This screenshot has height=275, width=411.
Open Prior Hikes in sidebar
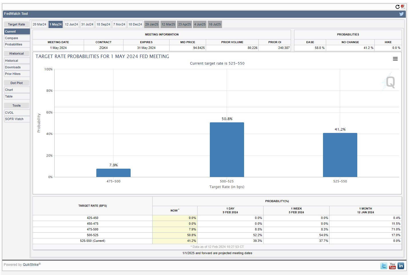[17, 74]
